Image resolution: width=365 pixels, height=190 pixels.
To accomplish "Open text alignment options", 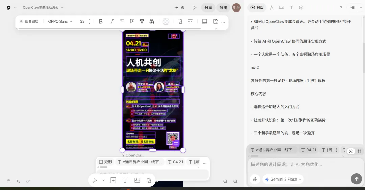I will pyautogui.click(x=122, y=21).
